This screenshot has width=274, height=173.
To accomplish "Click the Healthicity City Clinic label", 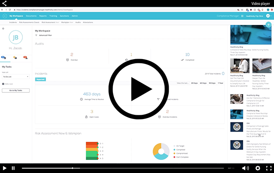I will click(255, 16).
